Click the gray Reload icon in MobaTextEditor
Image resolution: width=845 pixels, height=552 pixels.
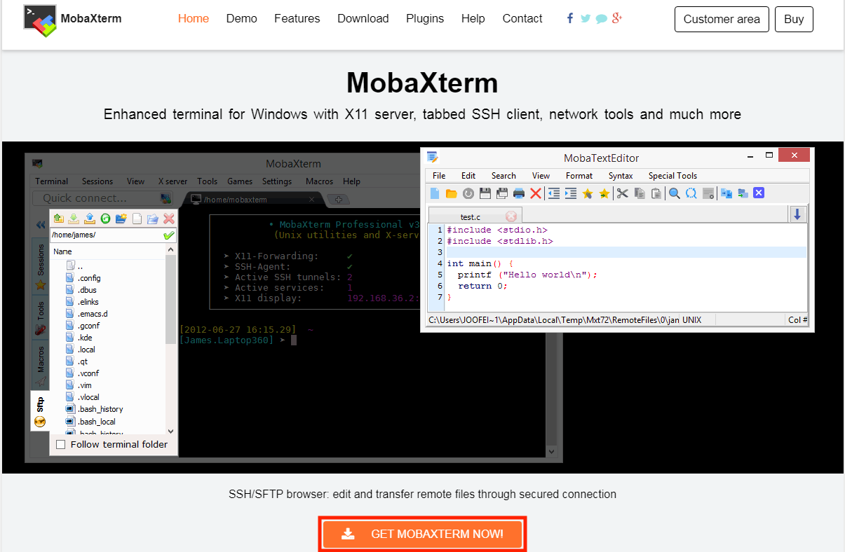click(468, 193)
